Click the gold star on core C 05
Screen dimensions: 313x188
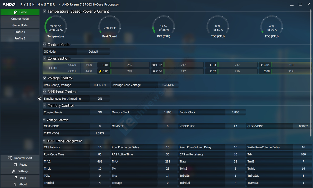[100, 71]
